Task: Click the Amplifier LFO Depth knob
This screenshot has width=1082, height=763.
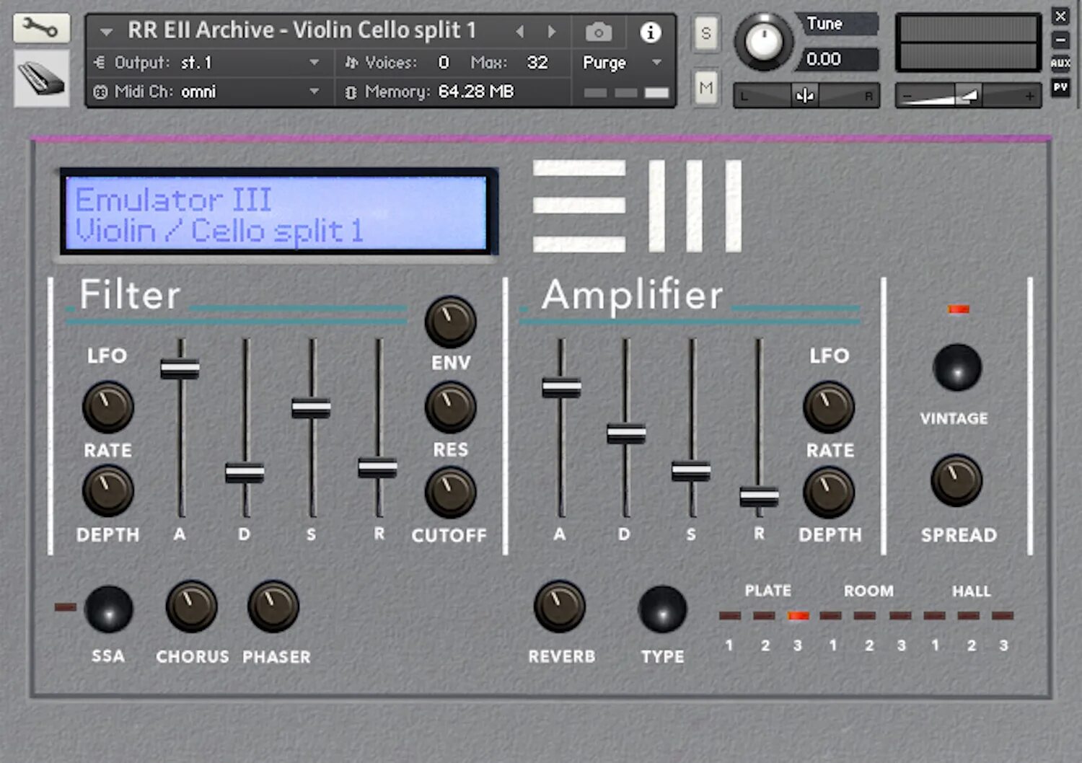Action: (x=829, y=493)
